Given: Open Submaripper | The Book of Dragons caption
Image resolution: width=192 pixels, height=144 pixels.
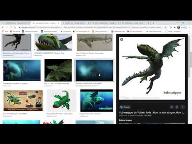Looking at the screenshot, I should coord(15,84).
